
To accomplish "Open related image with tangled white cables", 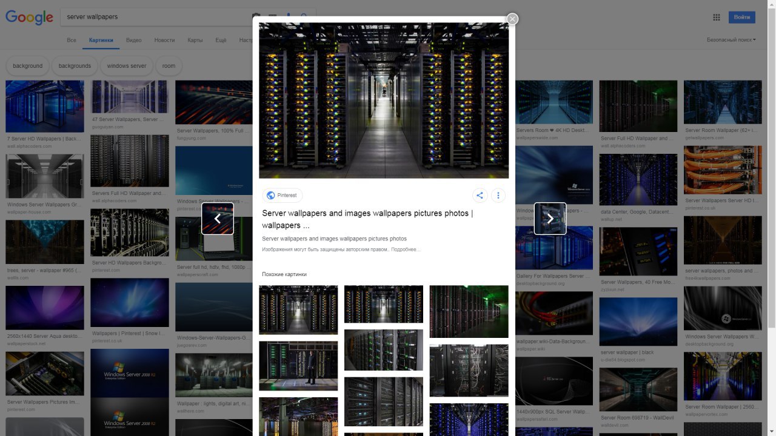I will tap(469, 371).
